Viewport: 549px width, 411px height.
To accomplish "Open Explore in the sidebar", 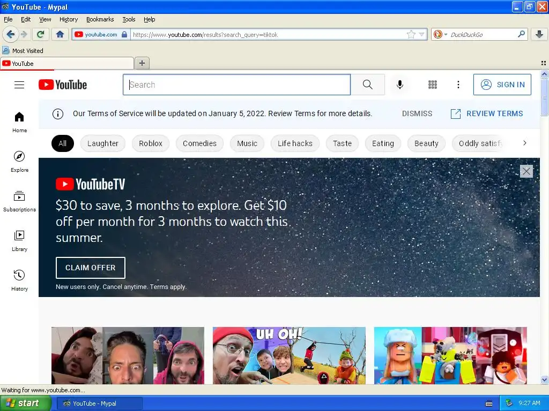I will (20, 162).
